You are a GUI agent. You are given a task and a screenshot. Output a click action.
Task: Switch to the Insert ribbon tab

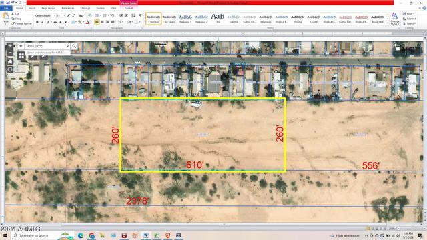(32, 8)
